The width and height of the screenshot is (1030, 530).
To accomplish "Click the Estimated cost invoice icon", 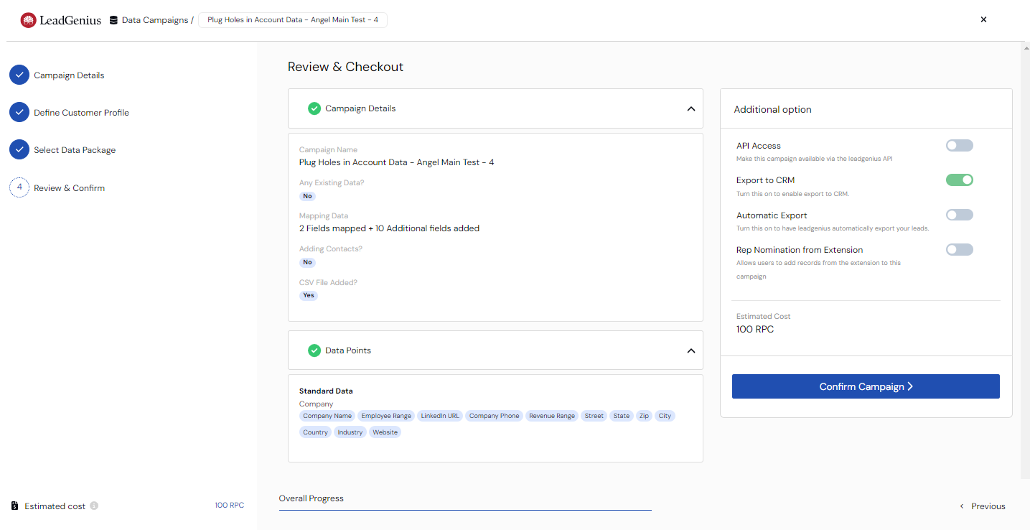I will pyautogui.click(x=15, y=506).
